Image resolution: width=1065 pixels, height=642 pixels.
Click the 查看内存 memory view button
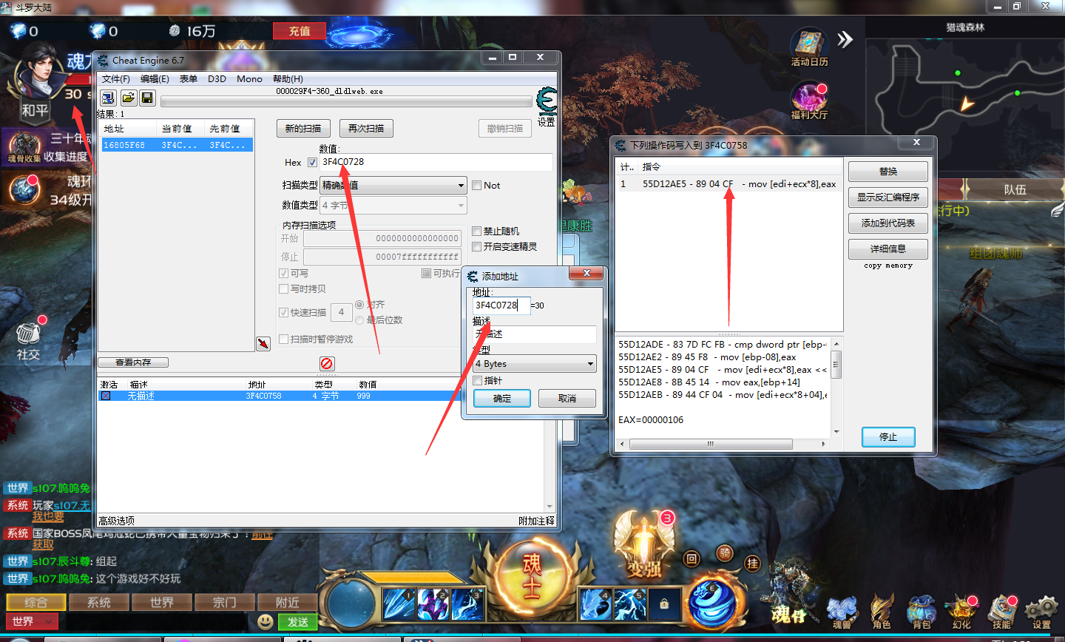click(x=133, y=362)
